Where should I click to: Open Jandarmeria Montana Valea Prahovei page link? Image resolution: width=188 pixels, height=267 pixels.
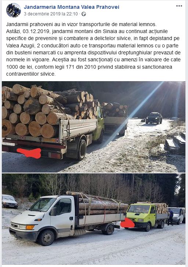point(72,7)
